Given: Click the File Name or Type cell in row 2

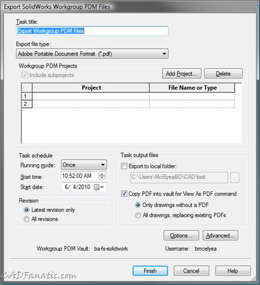Looking at the screenshot, I should pyautogui.click(x=192, y=104).
